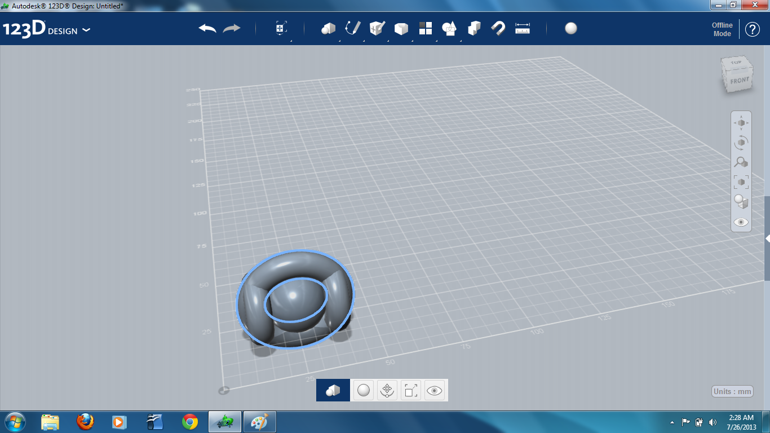Select the Pan navigation tool
The image size is (770, 433).
tap(741, 123)
